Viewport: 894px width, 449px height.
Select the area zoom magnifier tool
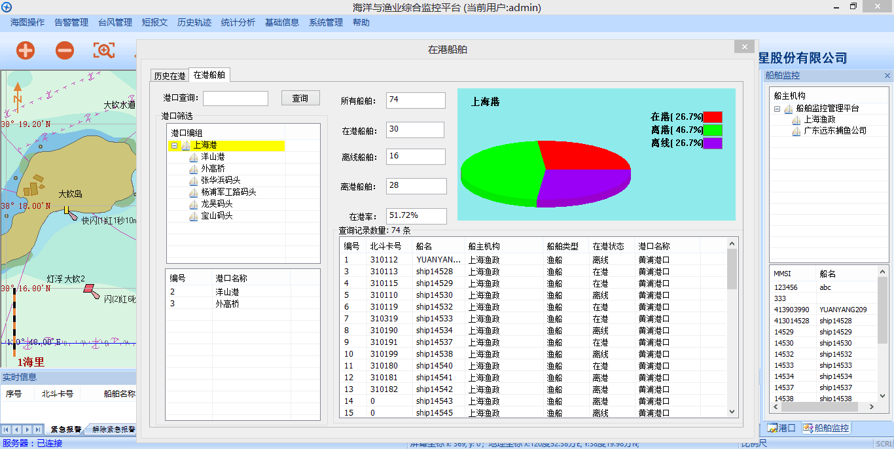pos(104,50)
